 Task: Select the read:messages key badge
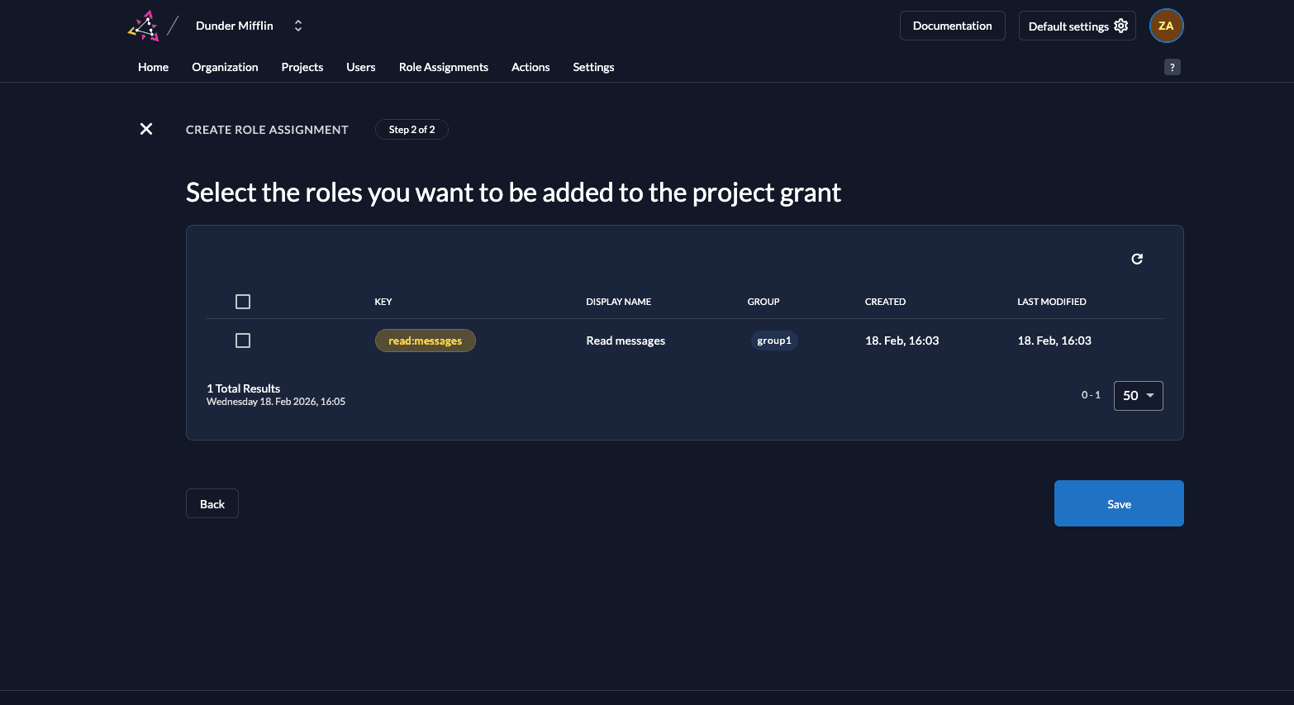[425, 341]
